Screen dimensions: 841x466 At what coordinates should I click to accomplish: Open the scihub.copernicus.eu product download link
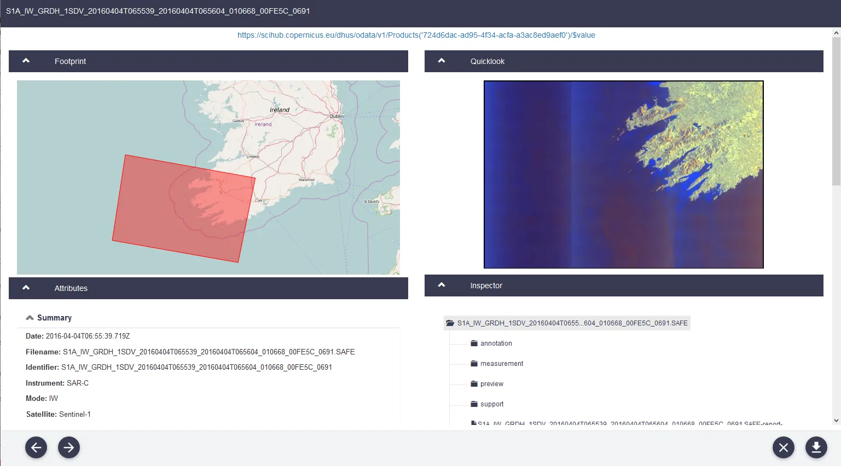click(416, 35)
